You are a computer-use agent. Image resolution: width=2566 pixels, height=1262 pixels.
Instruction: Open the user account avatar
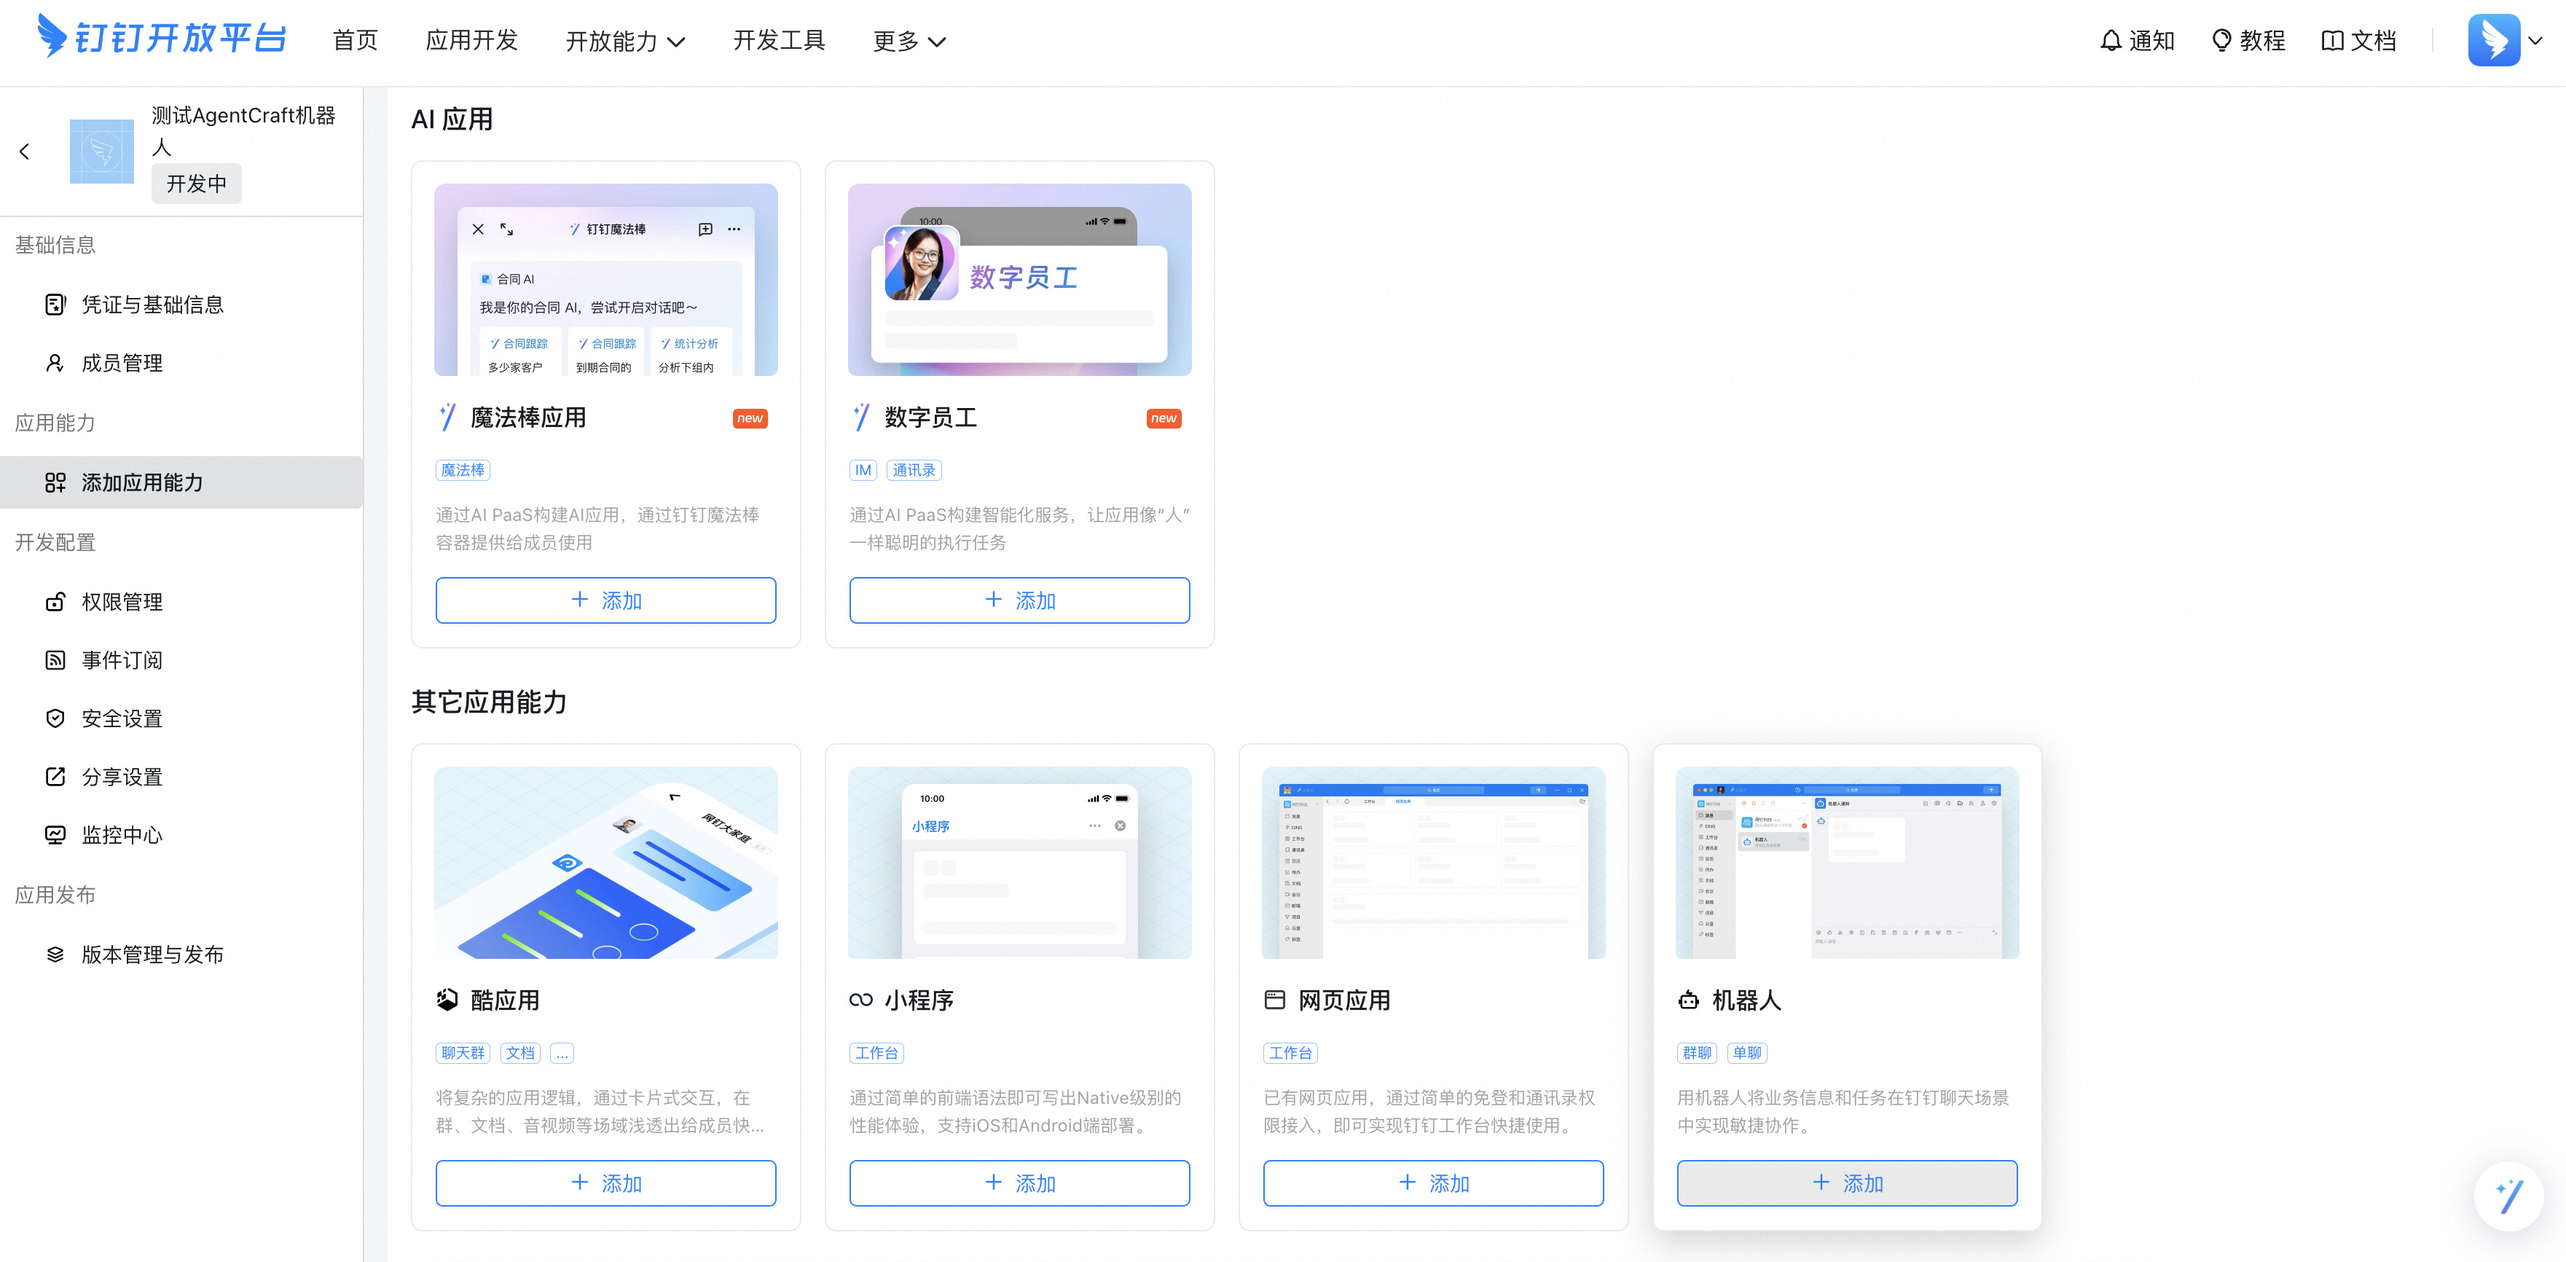pos(2493,41)
